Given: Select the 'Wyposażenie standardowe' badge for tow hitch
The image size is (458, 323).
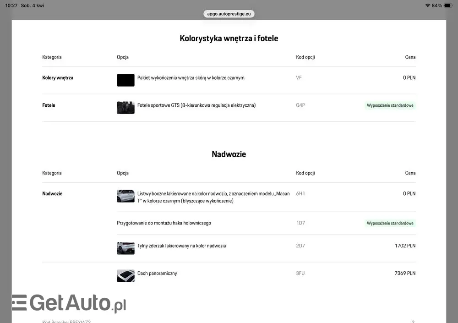Looking at the screenshot, I should tap(390, 224).
